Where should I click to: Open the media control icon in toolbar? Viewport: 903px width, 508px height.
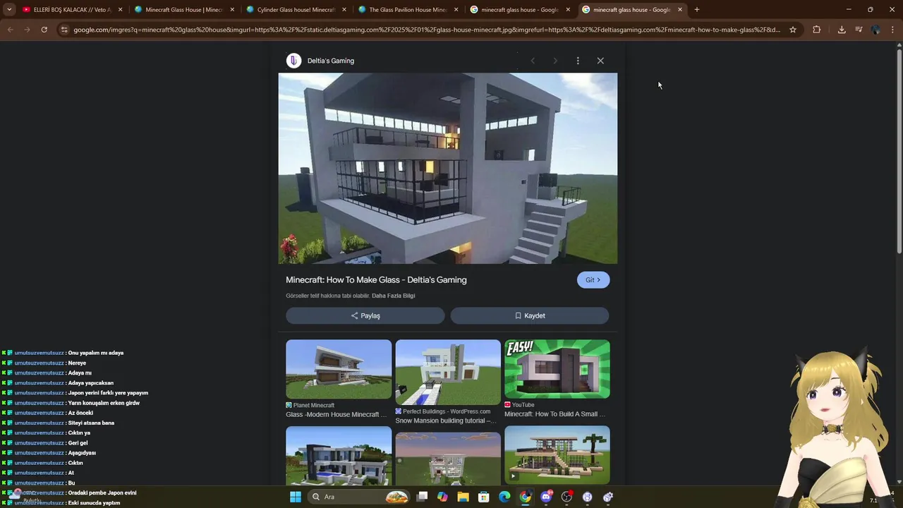859,30
